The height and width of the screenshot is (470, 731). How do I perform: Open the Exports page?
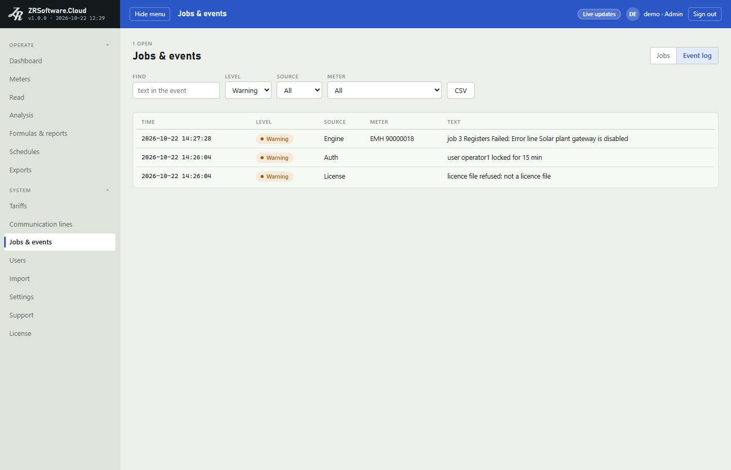click(60, 170)
